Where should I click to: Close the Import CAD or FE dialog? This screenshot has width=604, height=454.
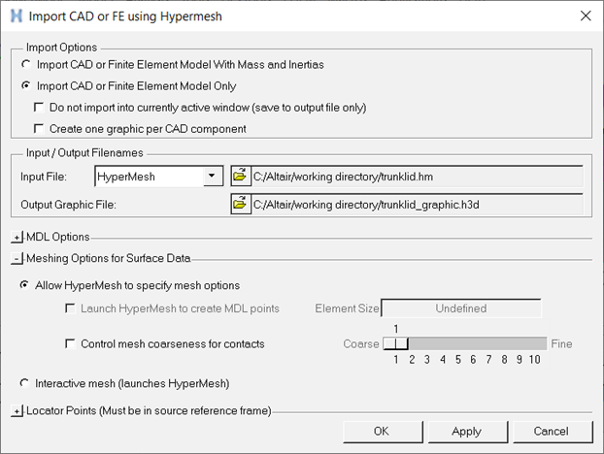click(x=585, y=16)
